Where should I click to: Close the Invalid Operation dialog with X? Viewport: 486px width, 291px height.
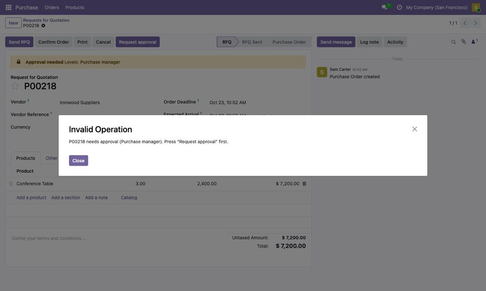[415, 129]
